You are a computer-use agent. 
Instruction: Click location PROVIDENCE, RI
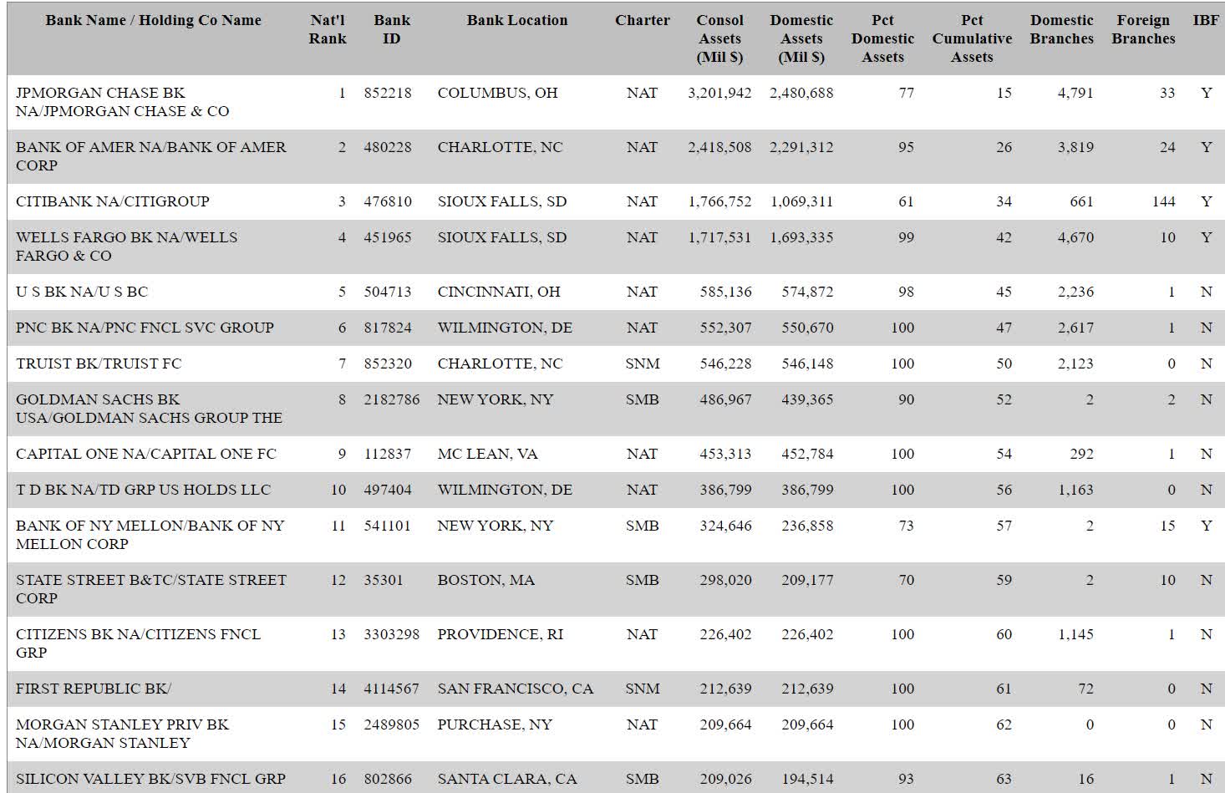(501, 634)
